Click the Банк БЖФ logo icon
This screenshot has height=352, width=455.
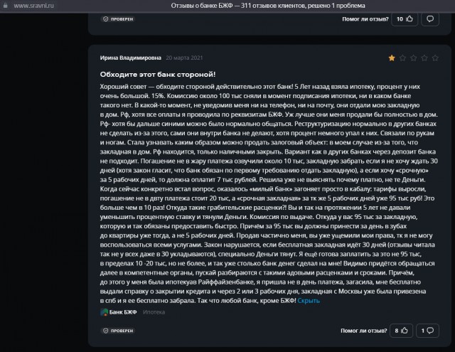104,312
